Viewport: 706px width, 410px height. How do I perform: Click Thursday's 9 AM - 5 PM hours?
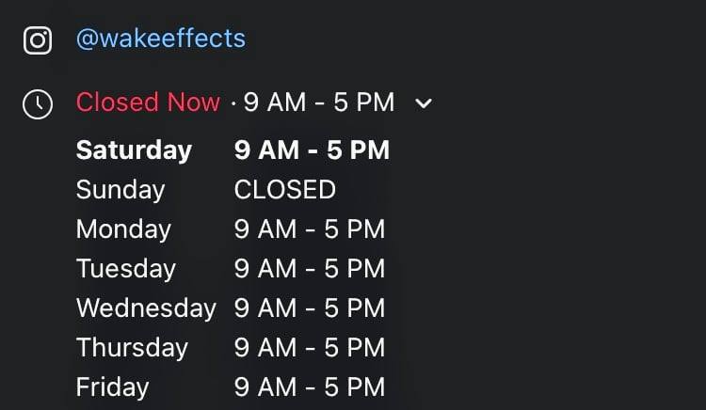pyautogui.click(x=310, y=348)
